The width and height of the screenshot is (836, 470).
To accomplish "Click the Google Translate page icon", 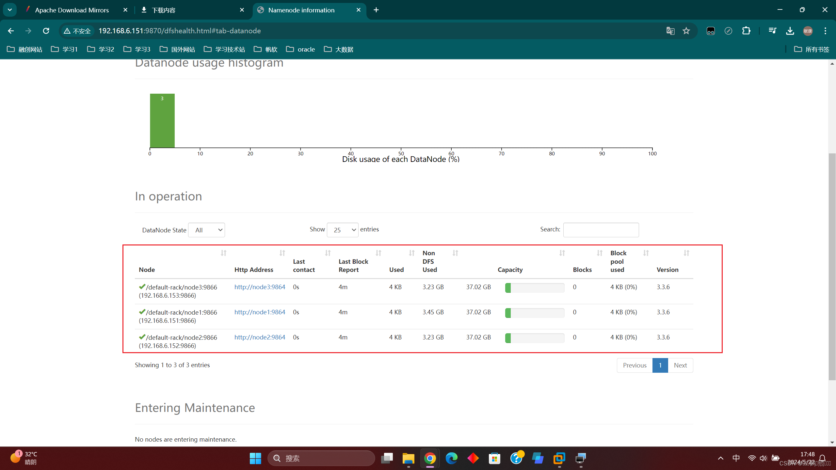I will click(x=670, y=31).
